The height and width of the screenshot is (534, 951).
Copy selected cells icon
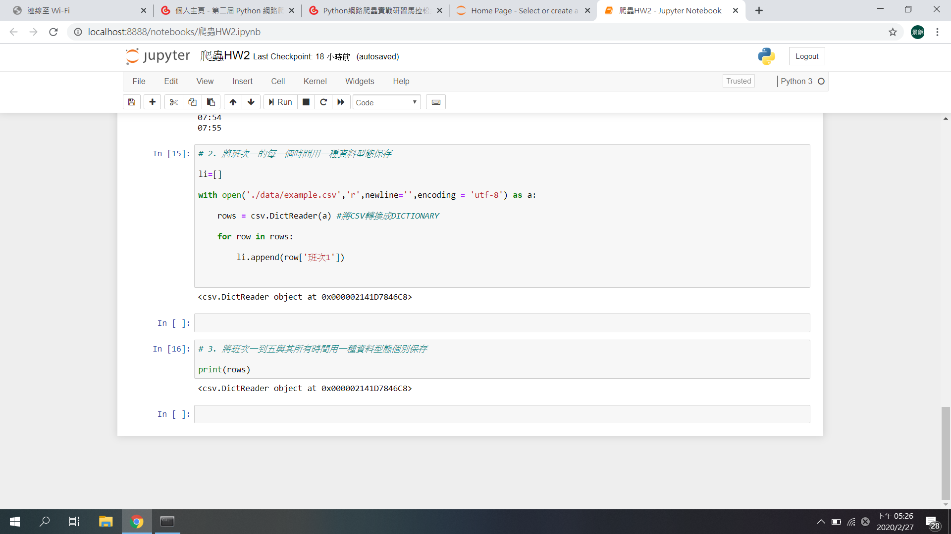point(192,102)
